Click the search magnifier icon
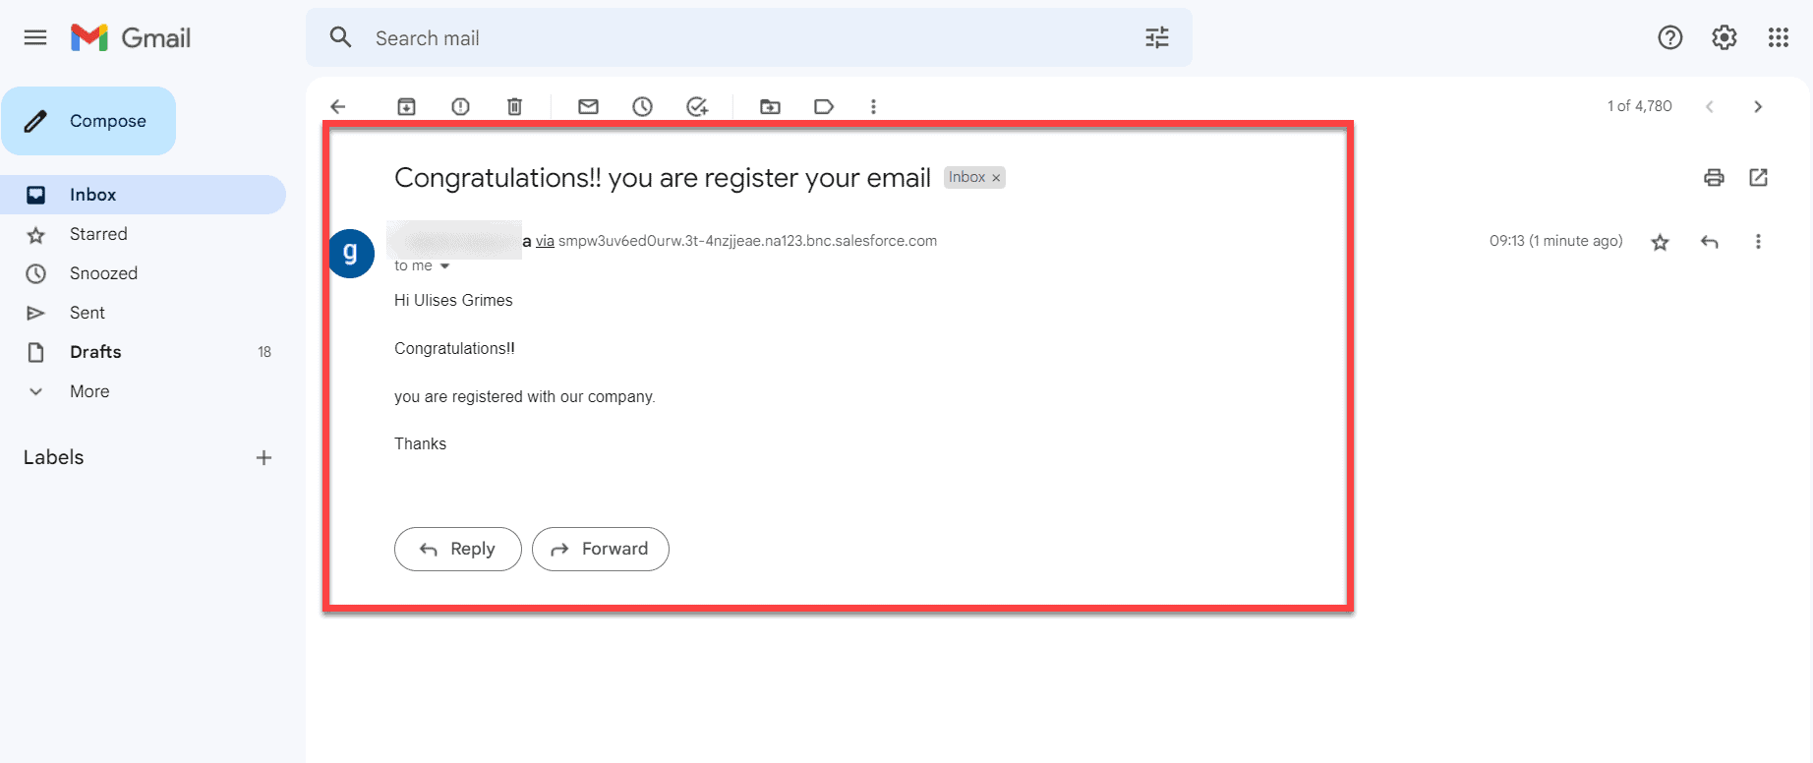Screen dimensions: 1813x763 point(341,37)
